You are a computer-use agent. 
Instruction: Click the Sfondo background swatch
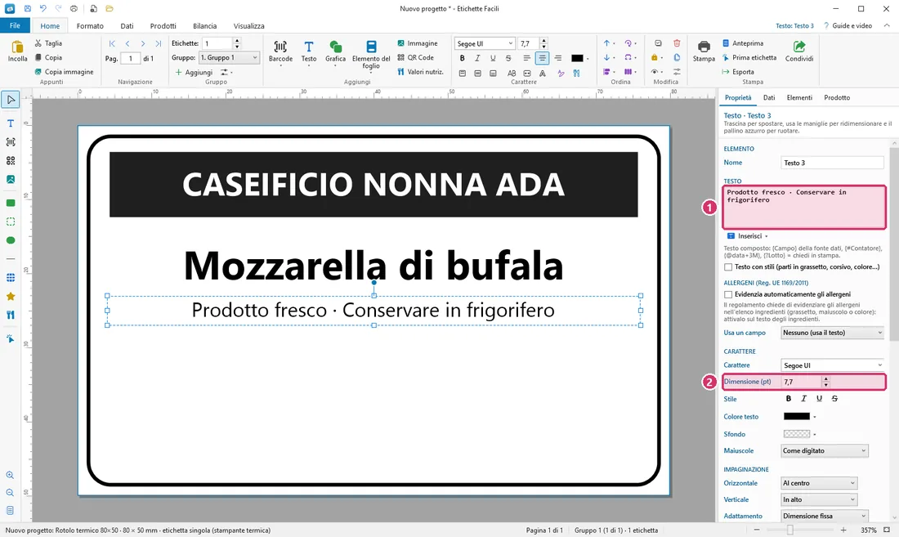coord(796,434)
